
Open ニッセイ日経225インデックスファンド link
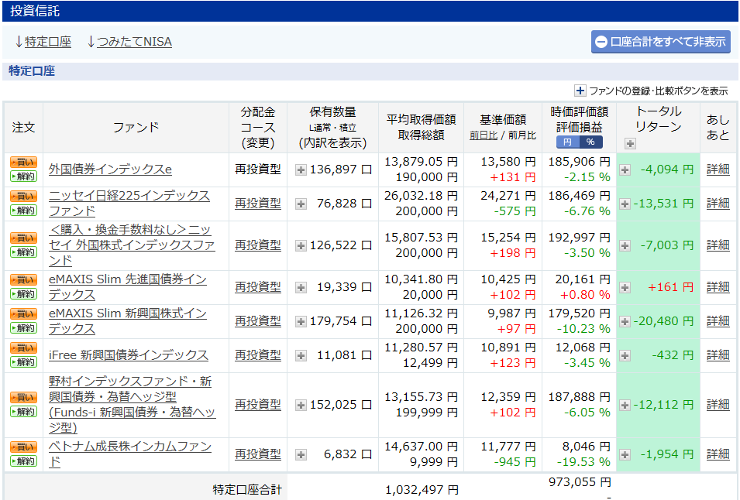click(129, 204)
